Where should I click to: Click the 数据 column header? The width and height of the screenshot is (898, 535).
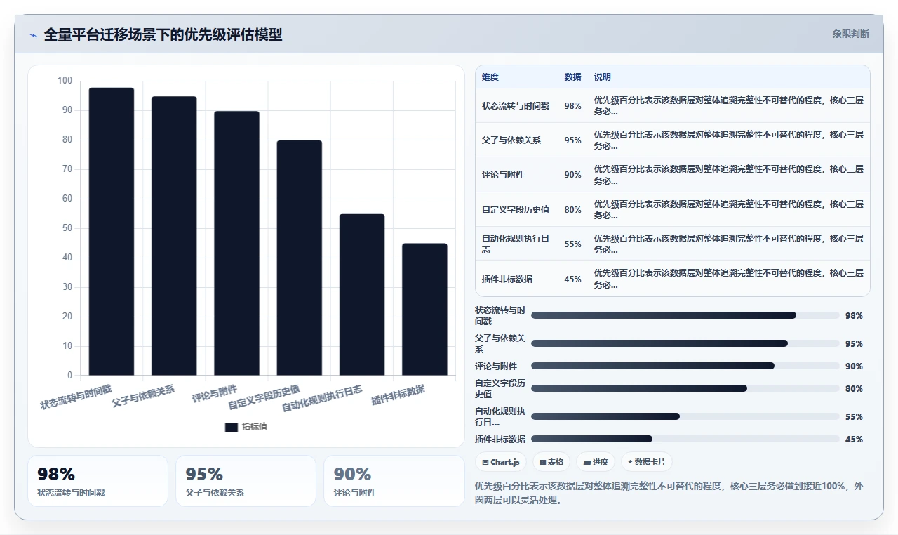point(572,77)
